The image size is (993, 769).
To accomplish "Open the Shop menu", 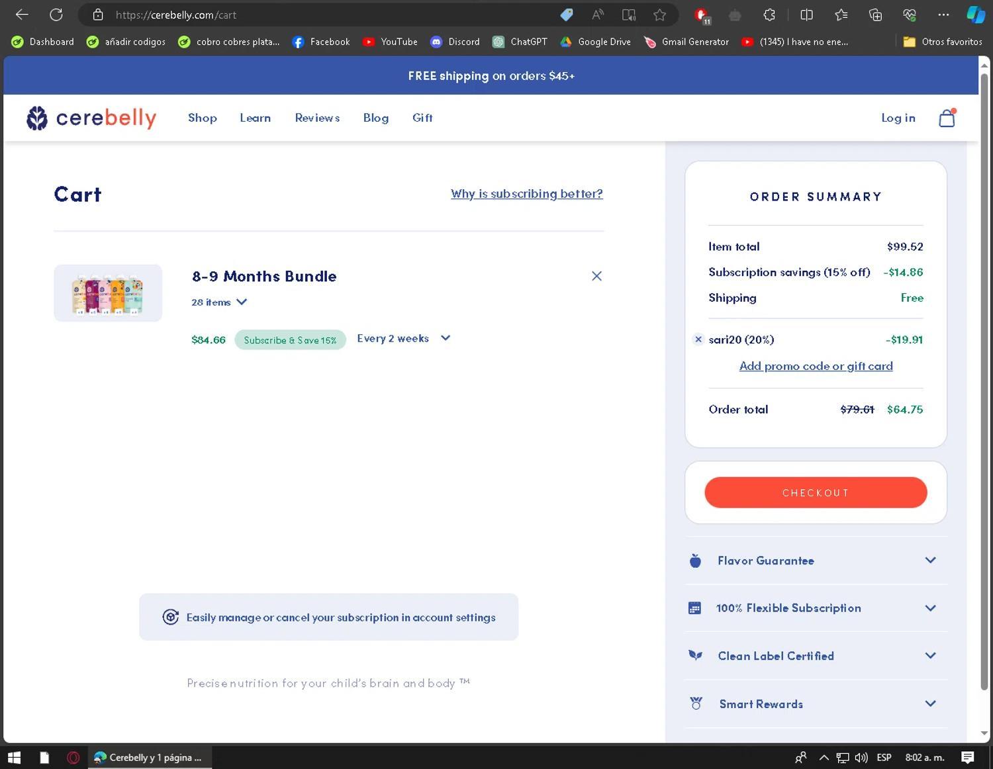I will (x=203, y=118).
